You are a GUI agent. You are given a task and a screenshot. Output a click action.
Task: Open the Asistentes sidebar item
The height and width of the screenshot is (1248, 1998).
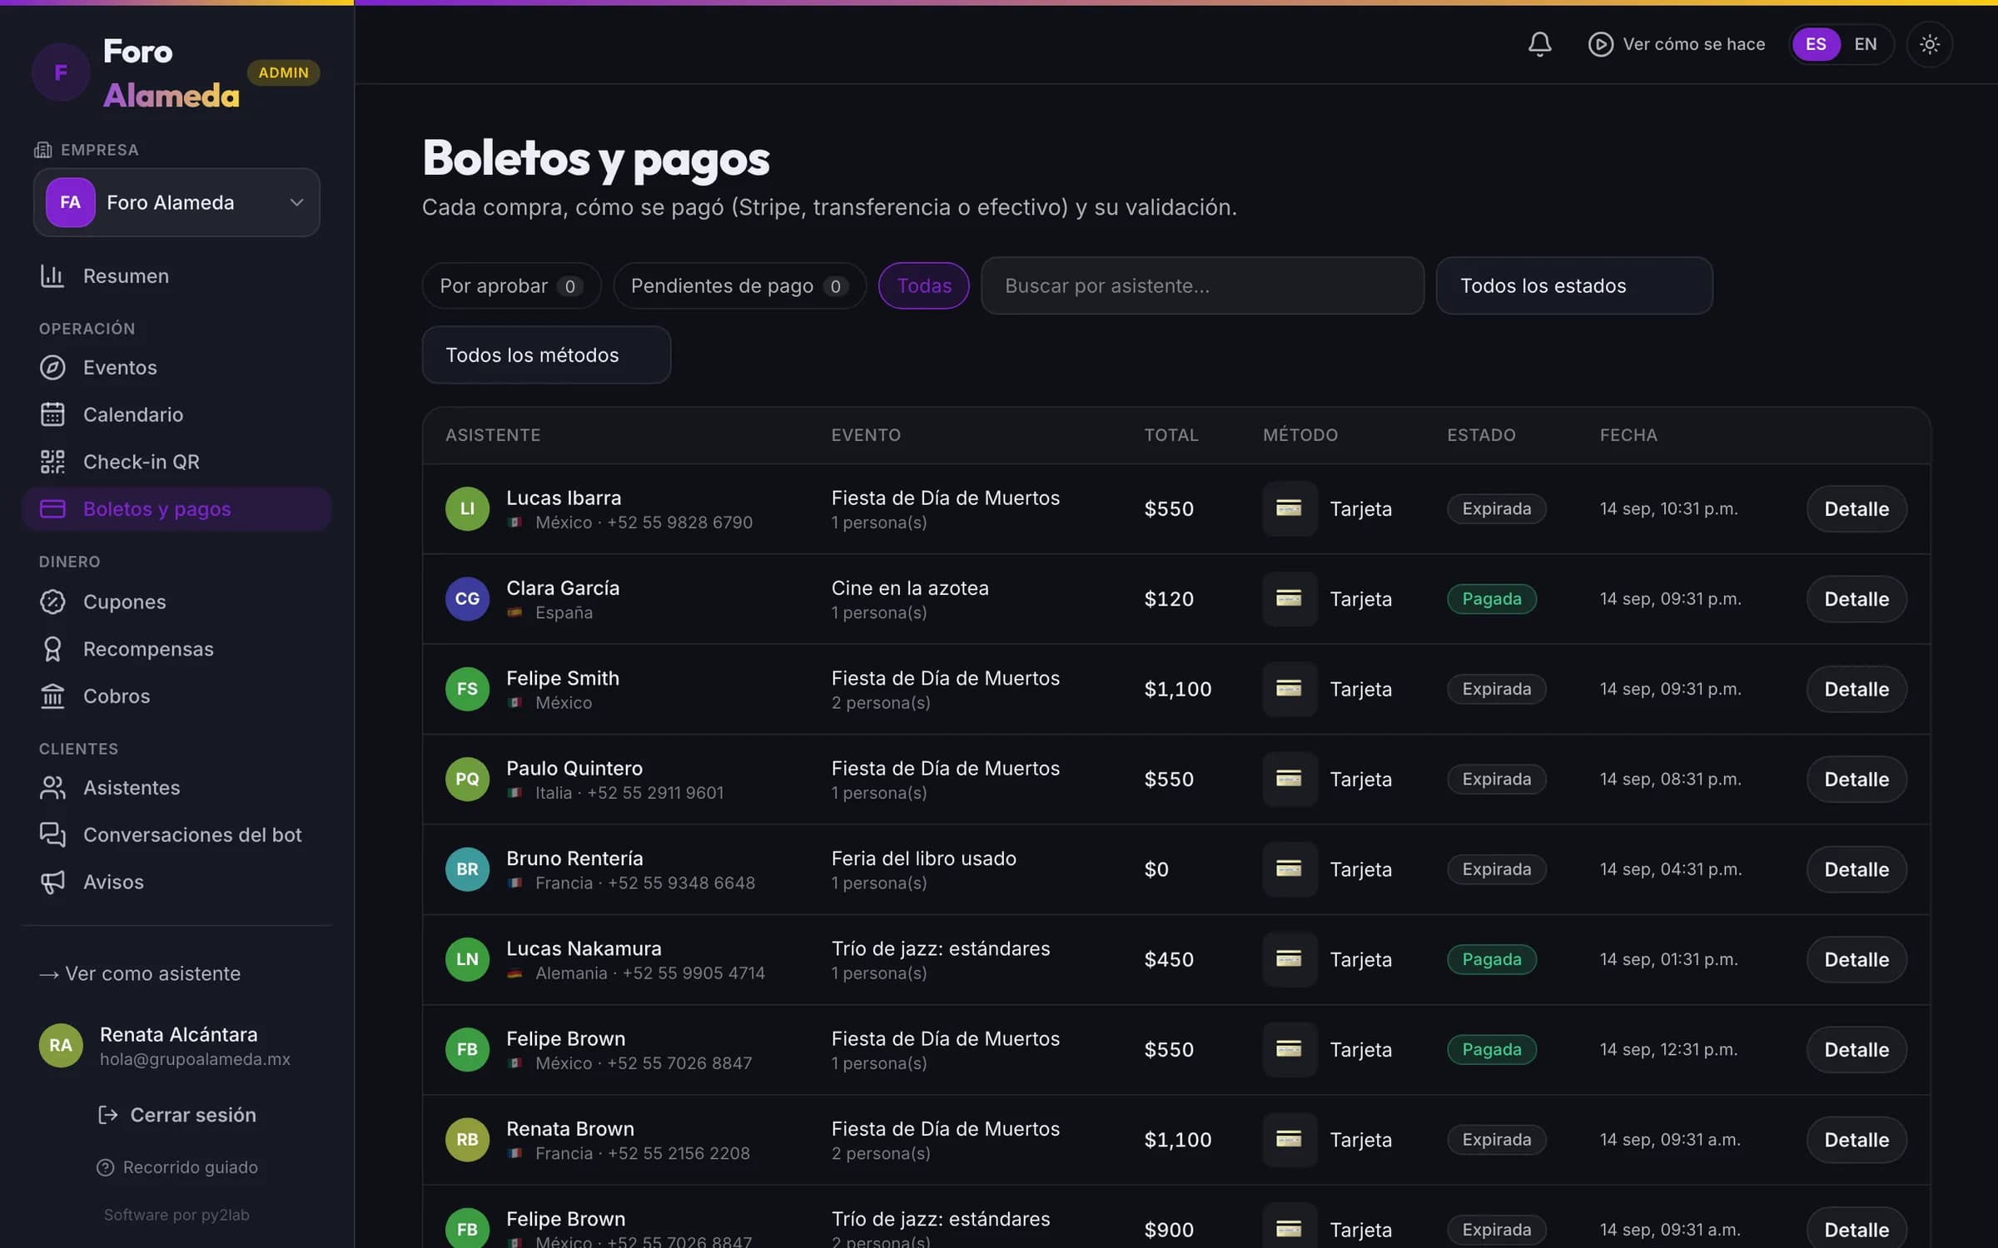pyautogui.click(x=176, y=788)
